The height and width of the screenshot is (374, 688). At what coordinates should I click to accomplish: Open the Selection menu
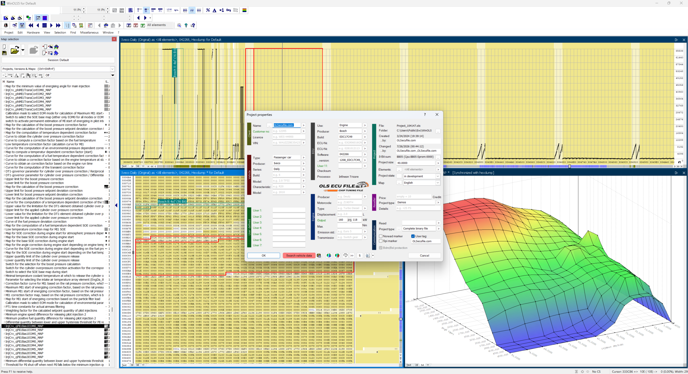[x=60, y=33]
